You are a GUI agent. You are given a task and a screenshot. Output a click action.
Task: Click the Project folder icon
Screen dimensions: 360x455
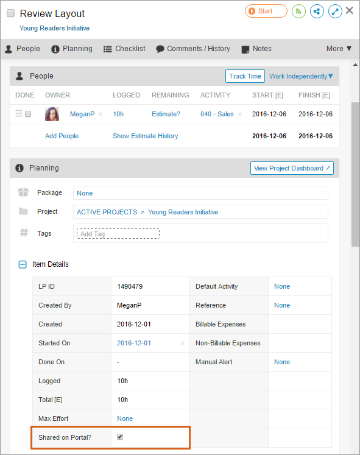[23, 211]
